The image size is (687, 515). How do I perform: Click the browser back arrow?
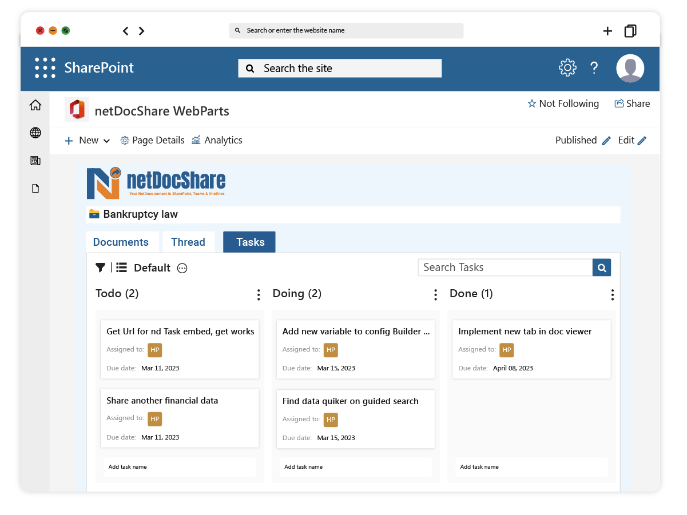126,31
